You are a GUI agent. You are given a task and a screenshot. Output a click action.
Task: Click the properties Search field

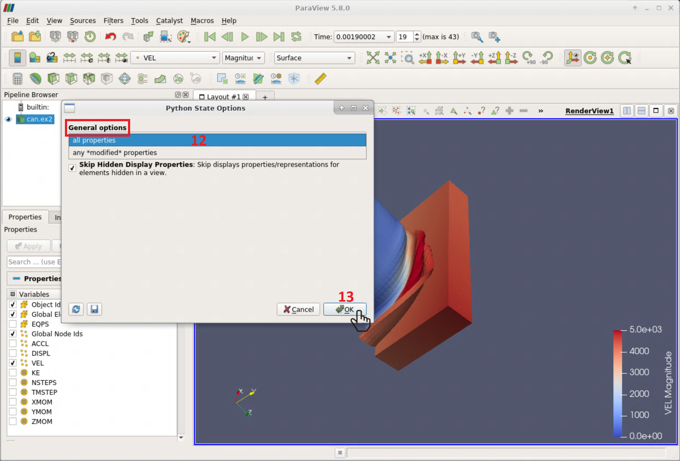(34, 262)
